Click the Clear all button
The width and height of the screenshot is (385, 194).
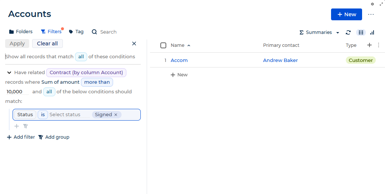(x=47, y=44)
